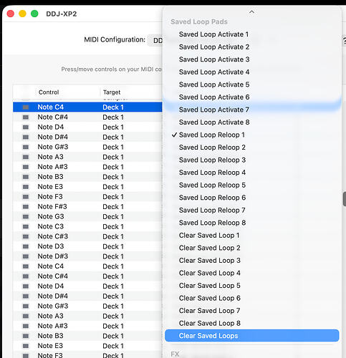Screen dimensions: 346x358
Task: Choose Saved Loop Activate 1 from menu
Action: tap(251, 34)
